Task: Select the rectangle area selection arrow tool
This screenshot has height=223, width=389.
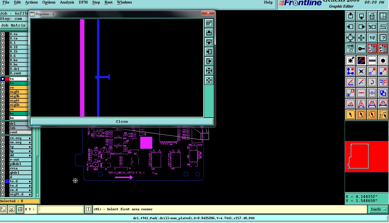Action: click(361, 115)
